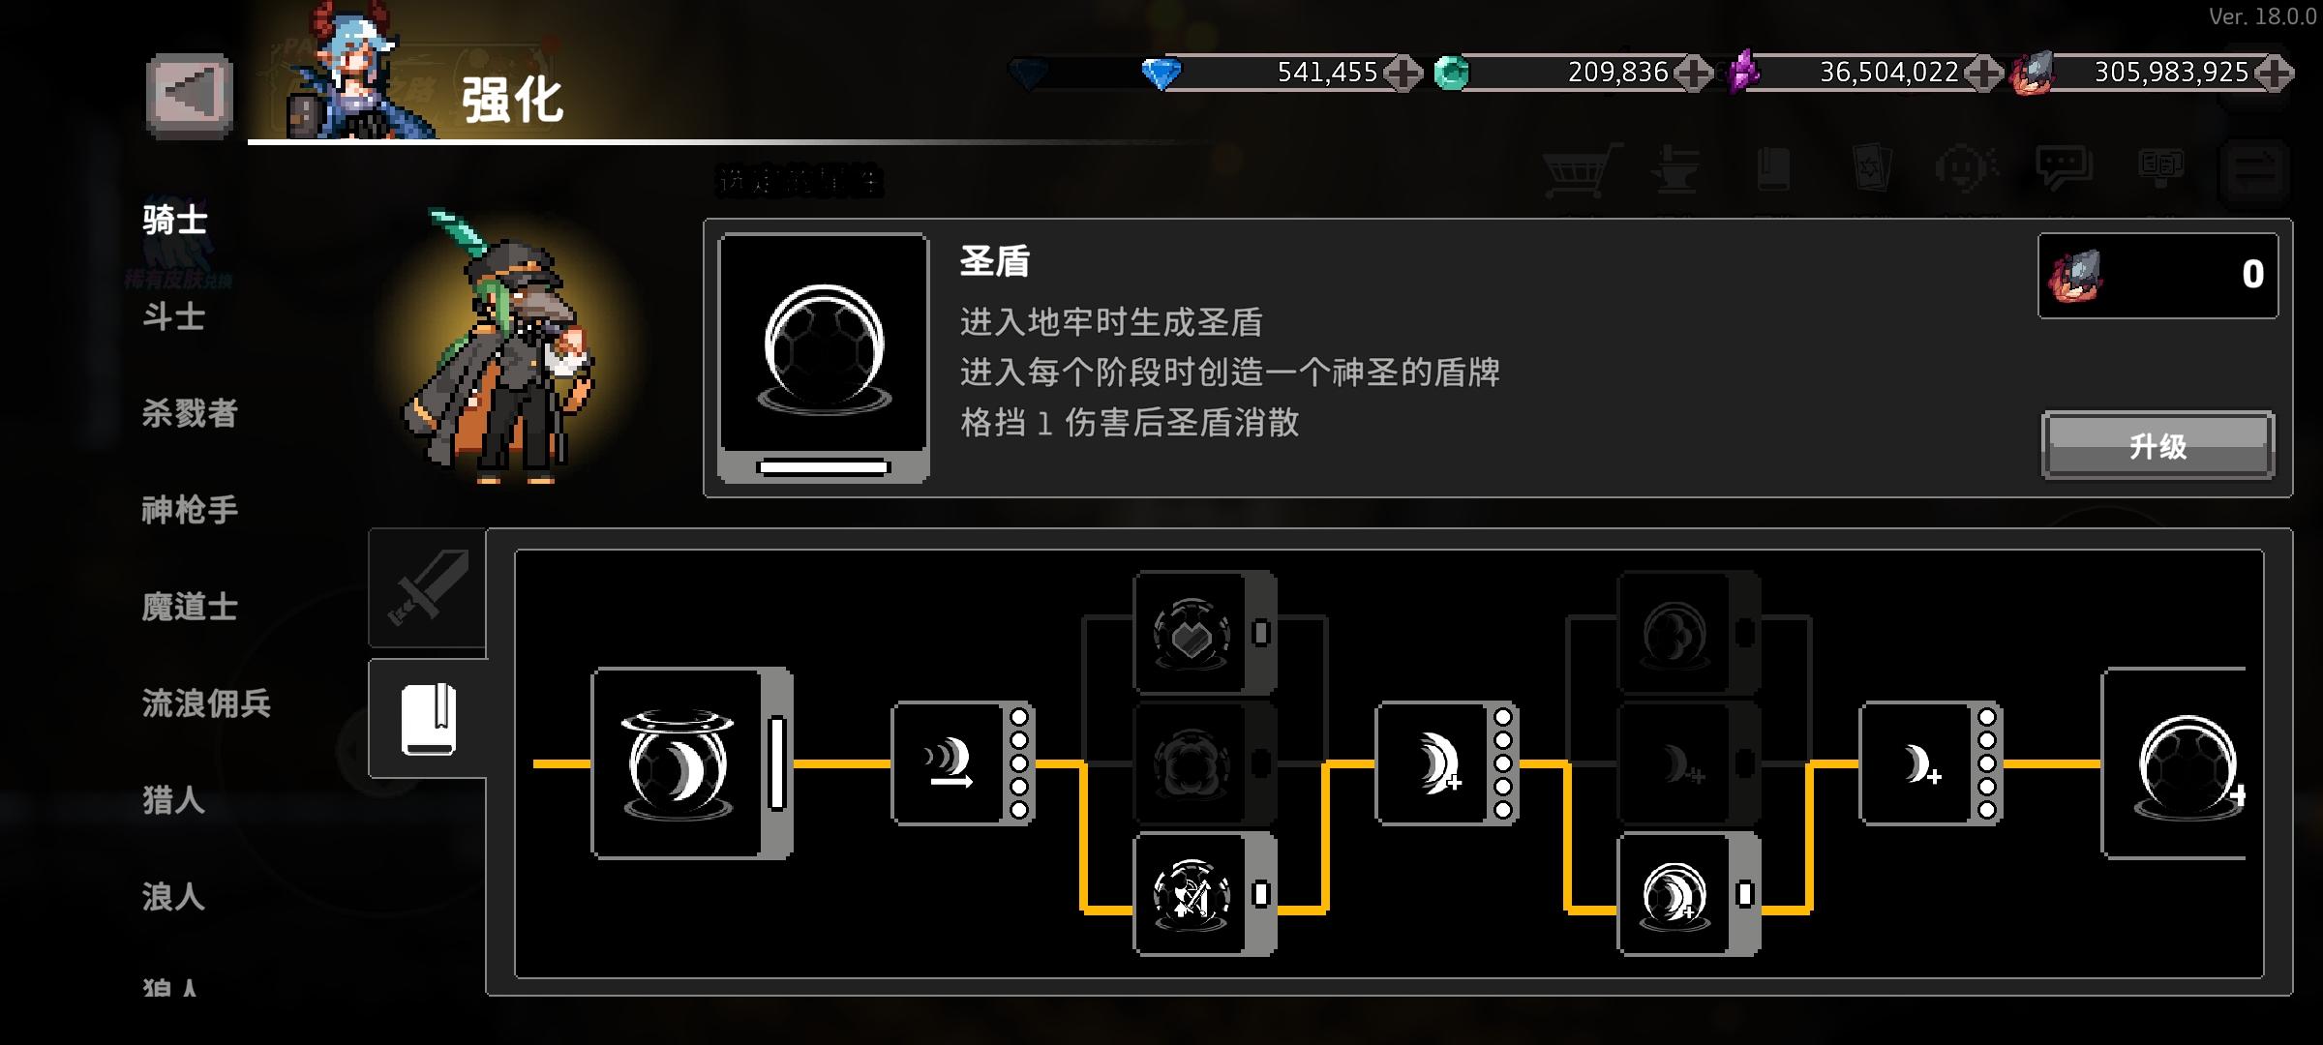The image size is (2323, 1045).
Task: Select the crossed-sword shield skill node
Action: coord(1204,894)
